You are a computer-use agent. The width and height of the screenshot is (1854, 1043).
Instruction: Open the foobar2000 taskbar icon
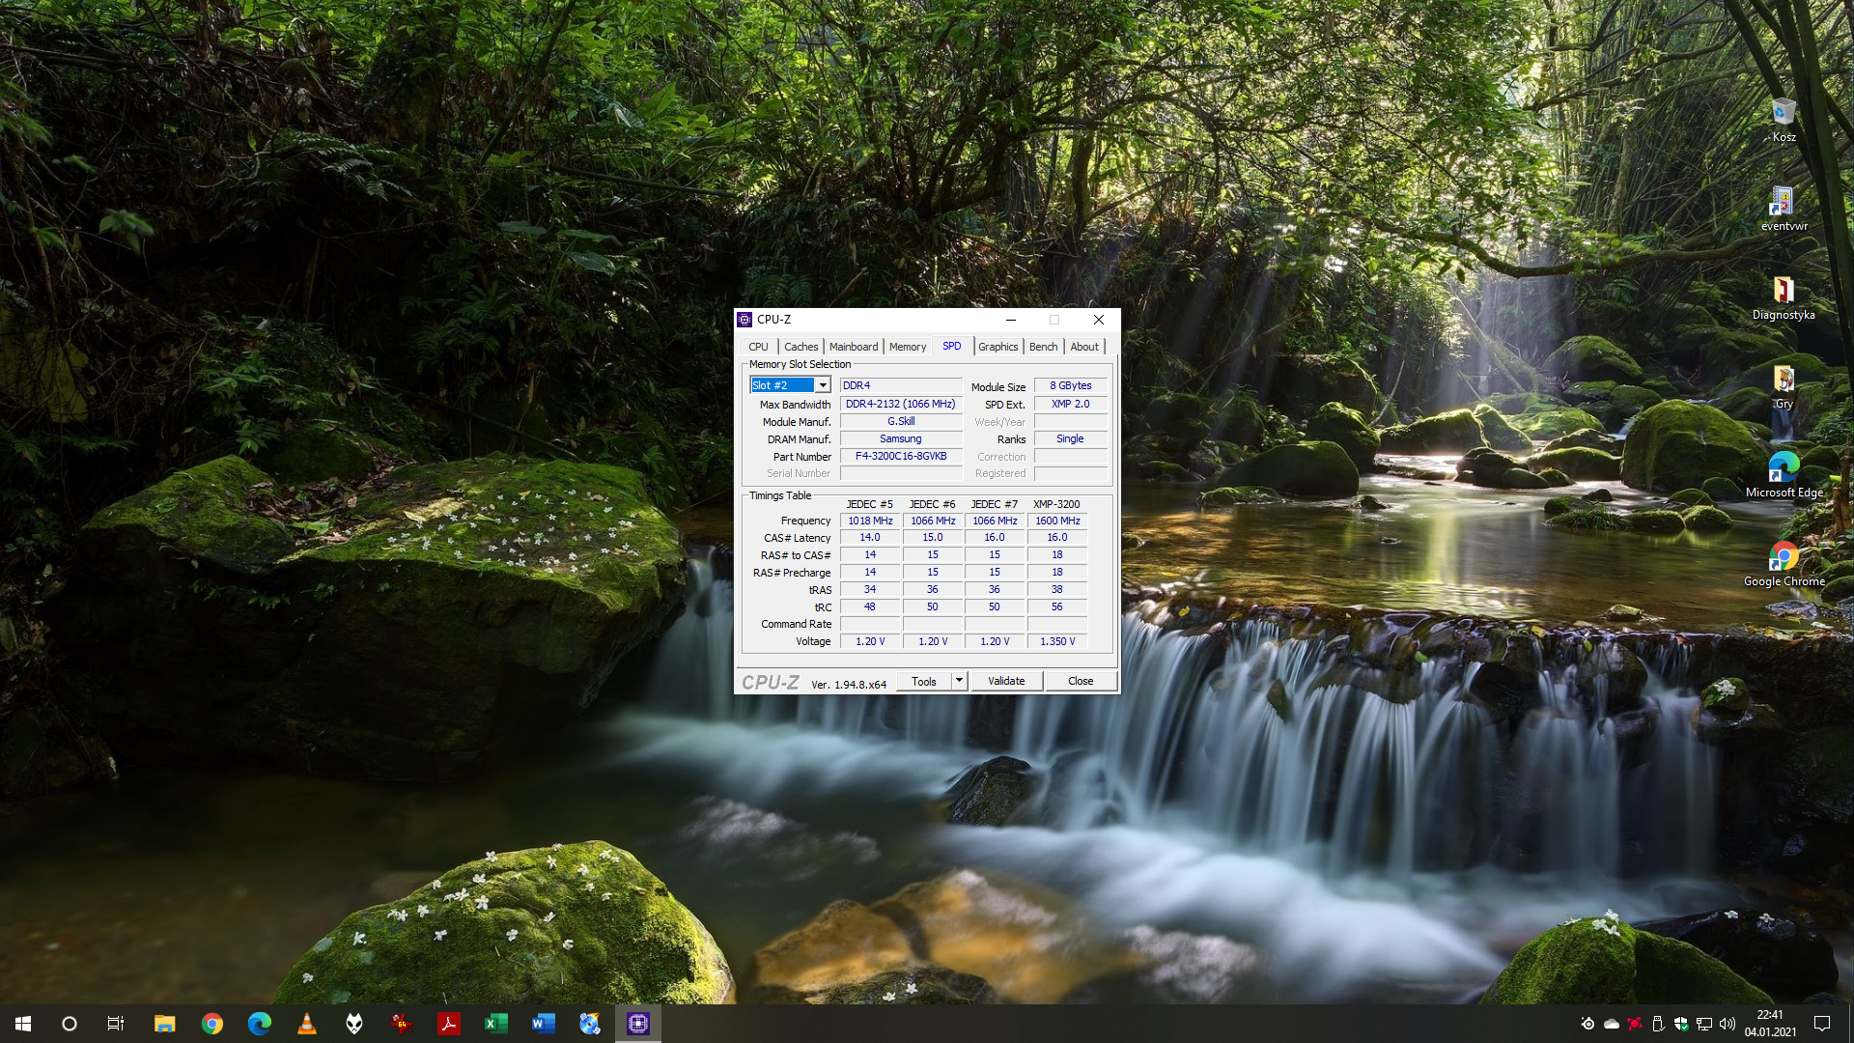pos(354,1024)
